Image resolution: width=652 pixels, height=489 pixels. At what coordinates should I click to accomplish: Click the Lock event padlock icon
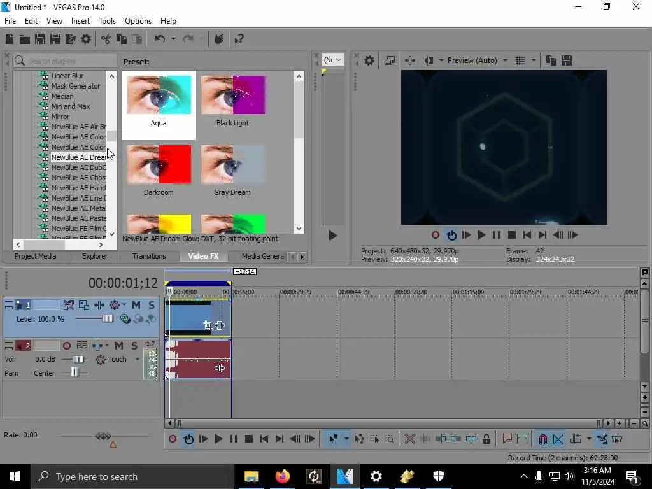point(486,439)
